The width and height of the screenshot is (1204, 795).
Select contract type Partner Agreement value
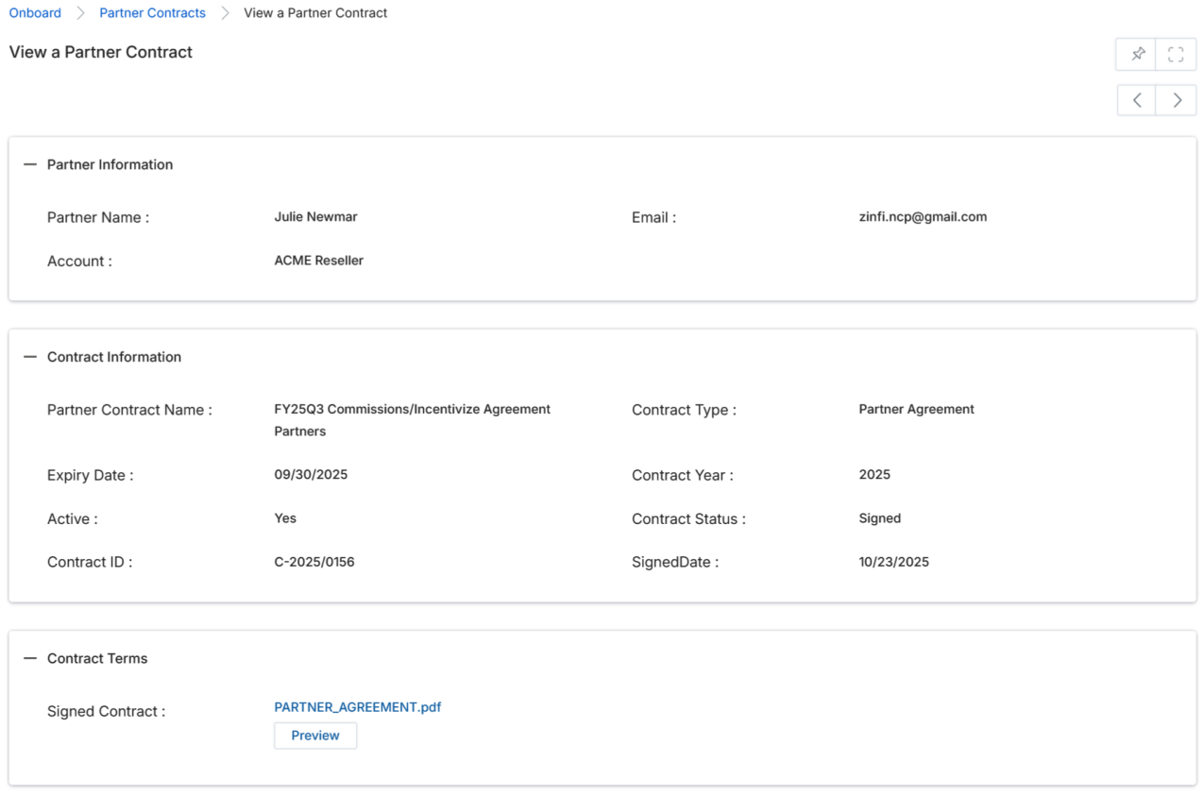(916, 409)
